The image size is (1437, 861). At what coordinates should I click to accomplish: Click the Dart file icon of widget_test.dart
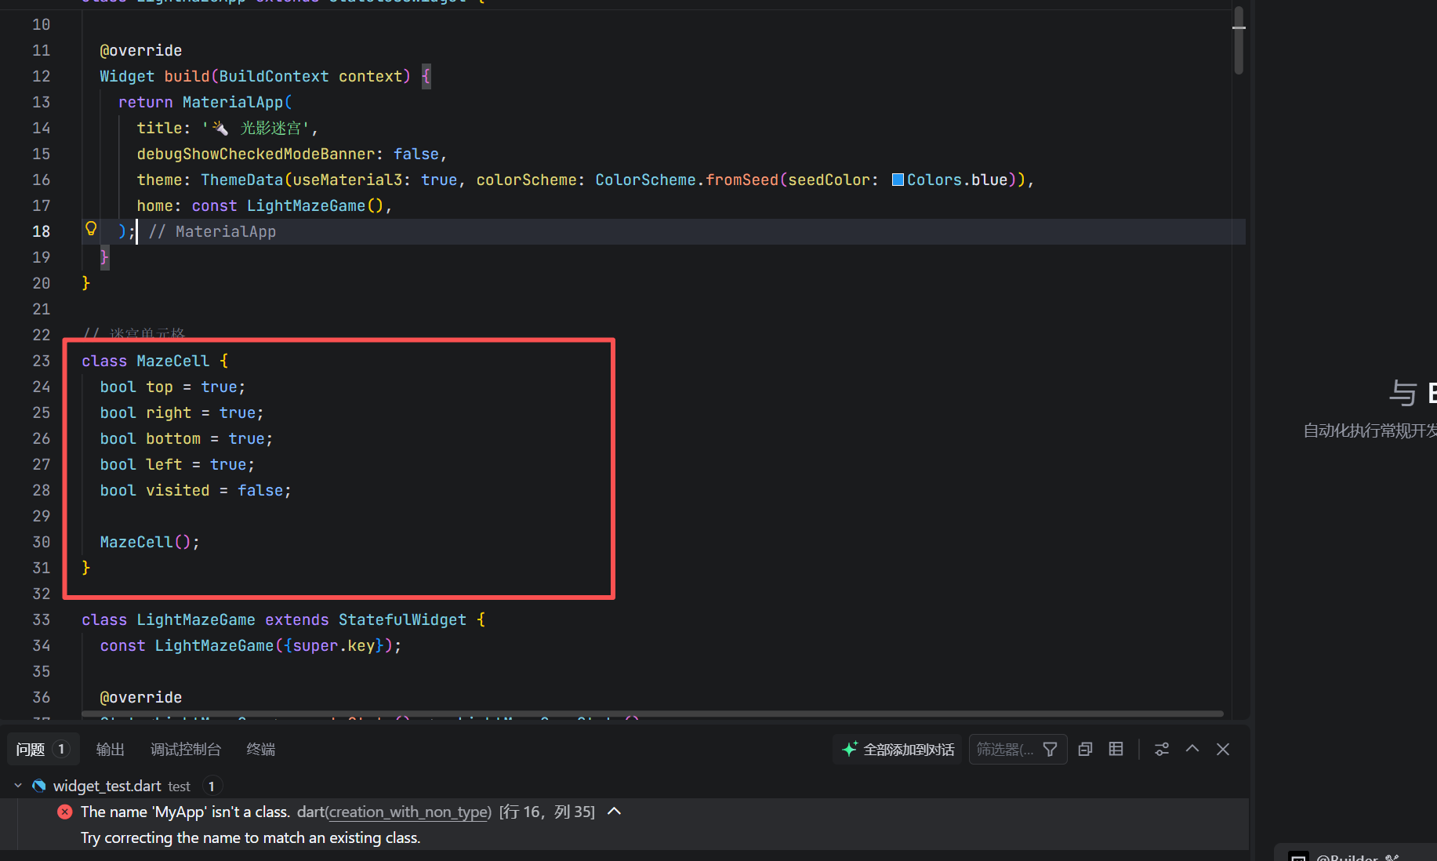39,786
